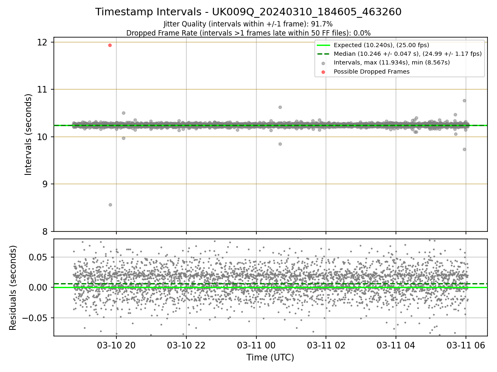Click the Possible Dropped Frames legend entry
Screen dimensions: 497x372
364,72
